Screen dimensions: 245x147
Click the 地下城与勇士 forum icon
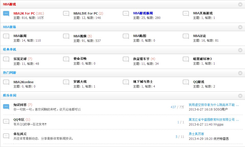coord(126,82)
